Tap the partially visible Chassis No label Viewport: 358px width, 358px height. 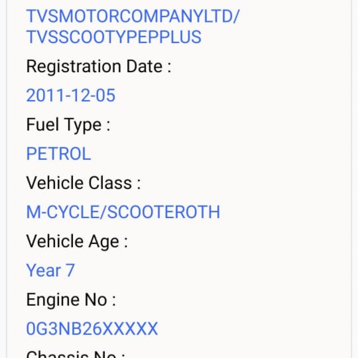click(76, 354)
